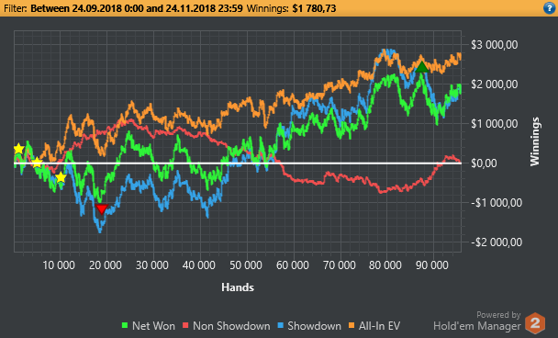Screen dimensions: 558x338
Task: Click the 80 000 hands axis label
Action: tap(385, 265)
